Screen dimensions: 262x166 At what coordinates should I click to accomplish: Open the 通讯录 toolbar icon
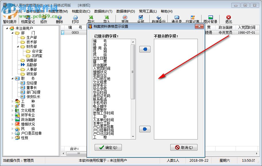pyautogui.click(x=177, y=19)
